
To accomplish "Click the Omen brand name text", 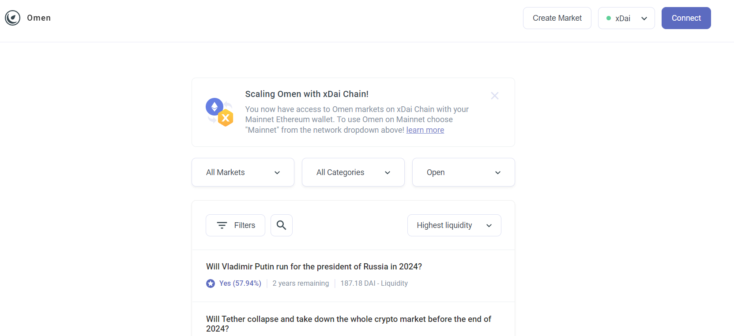I will (39, 18).
